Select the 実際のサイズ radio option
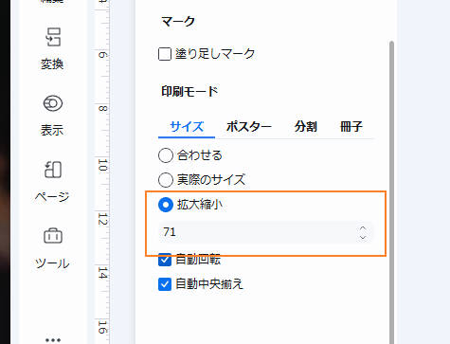The image size is (450, 344). pos(166,180)
